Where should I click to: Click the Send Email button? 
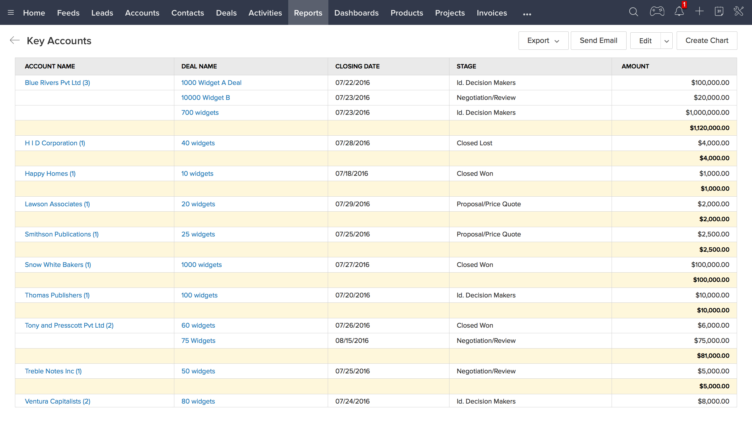tap(598, 41)
